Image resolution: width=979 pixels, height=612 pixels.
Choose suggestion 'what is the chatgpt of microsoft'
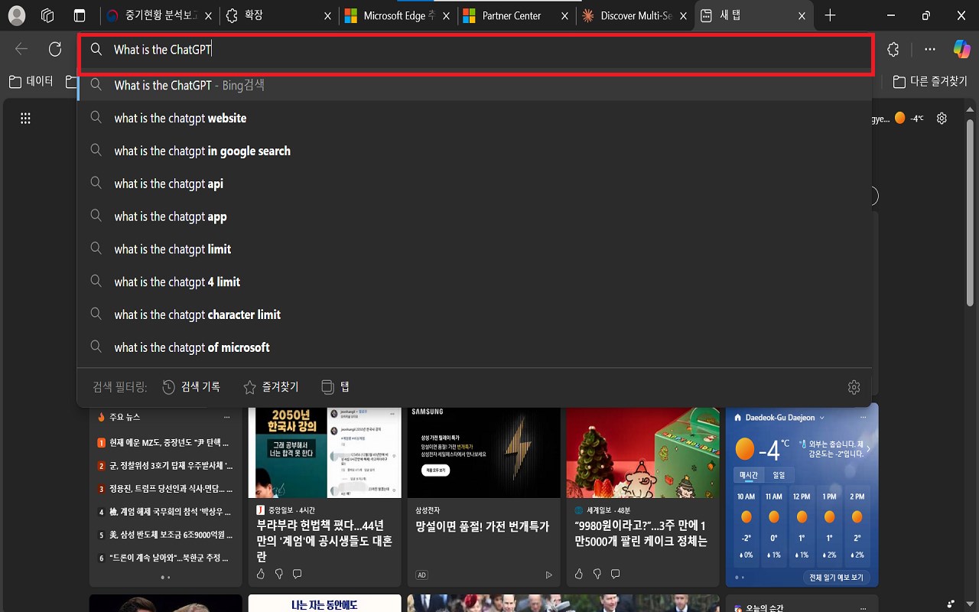point(474,347)
